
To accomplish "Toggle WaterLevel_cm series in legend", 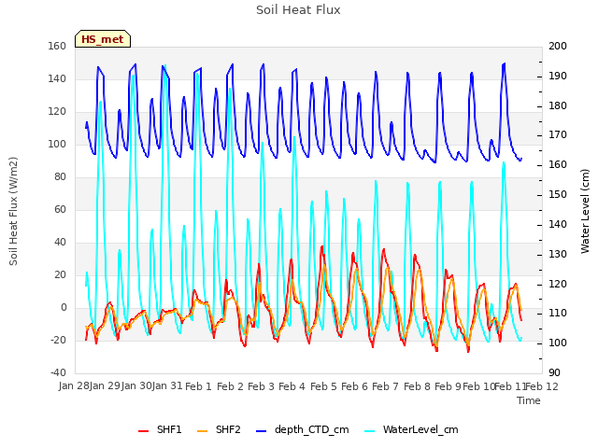I will [411, 429].
